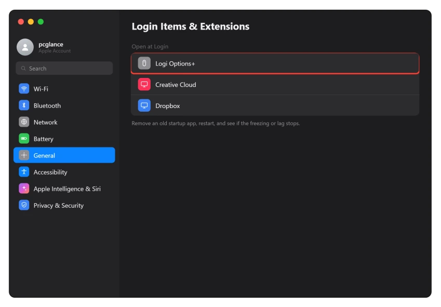Click the Search field in the sidebar
Image resolution: width=441 pixels, height=307 pixels.
click(x=64, y=69)
